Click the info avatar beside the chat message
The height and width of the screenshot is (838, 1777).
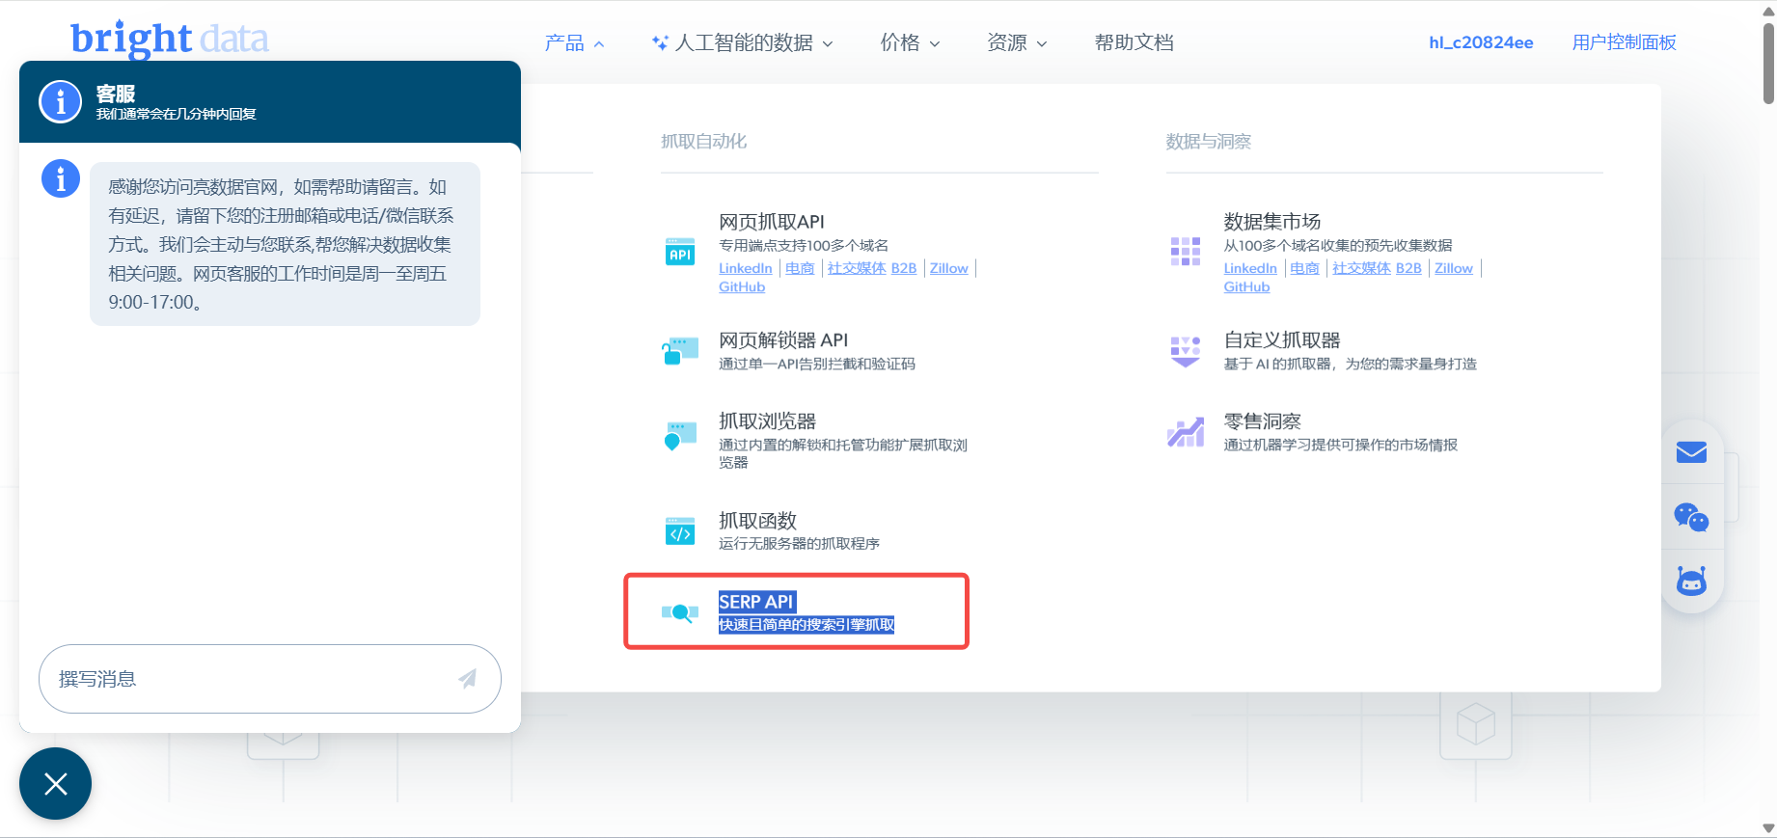pyautogui.click(x=61, y=178)
